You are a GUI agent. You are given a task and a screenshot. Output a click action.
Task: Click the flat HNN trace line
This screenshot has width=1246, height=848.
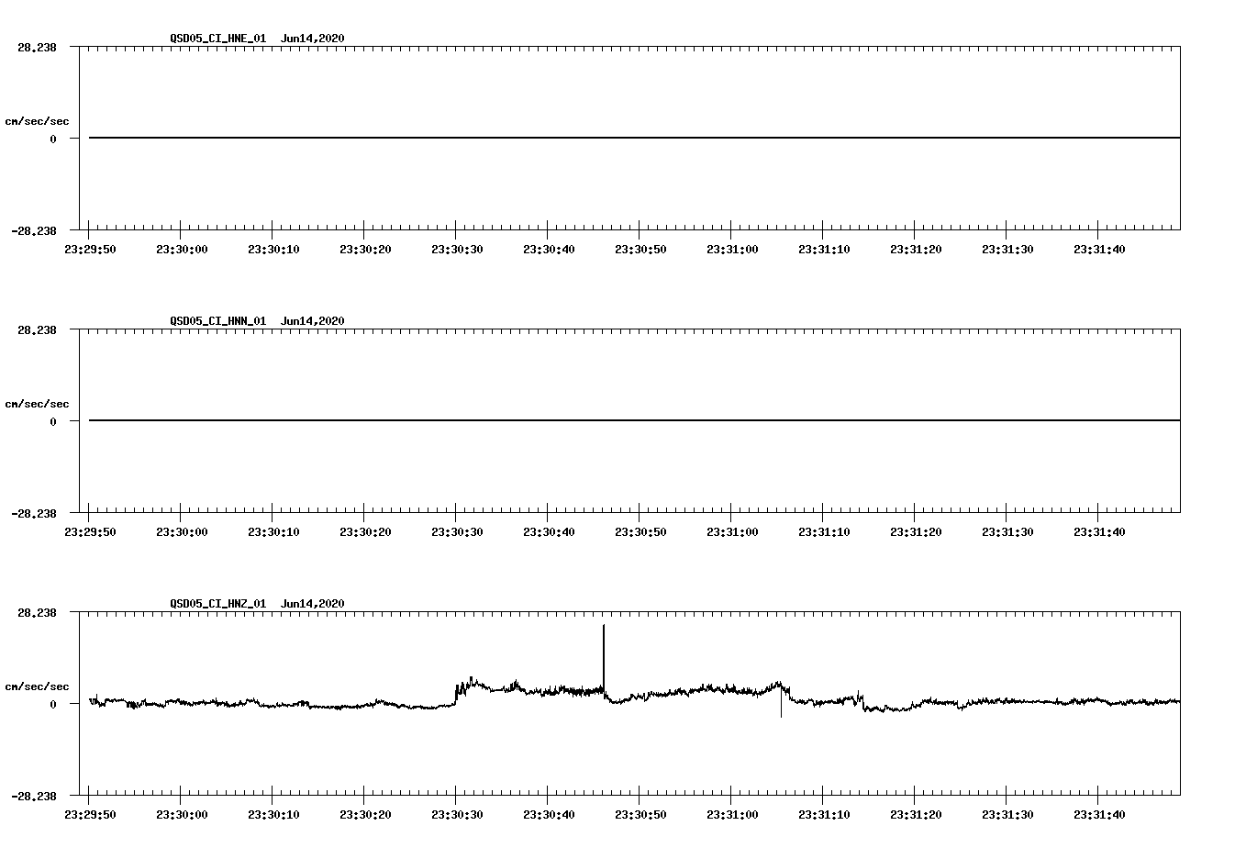click(634, 420)
